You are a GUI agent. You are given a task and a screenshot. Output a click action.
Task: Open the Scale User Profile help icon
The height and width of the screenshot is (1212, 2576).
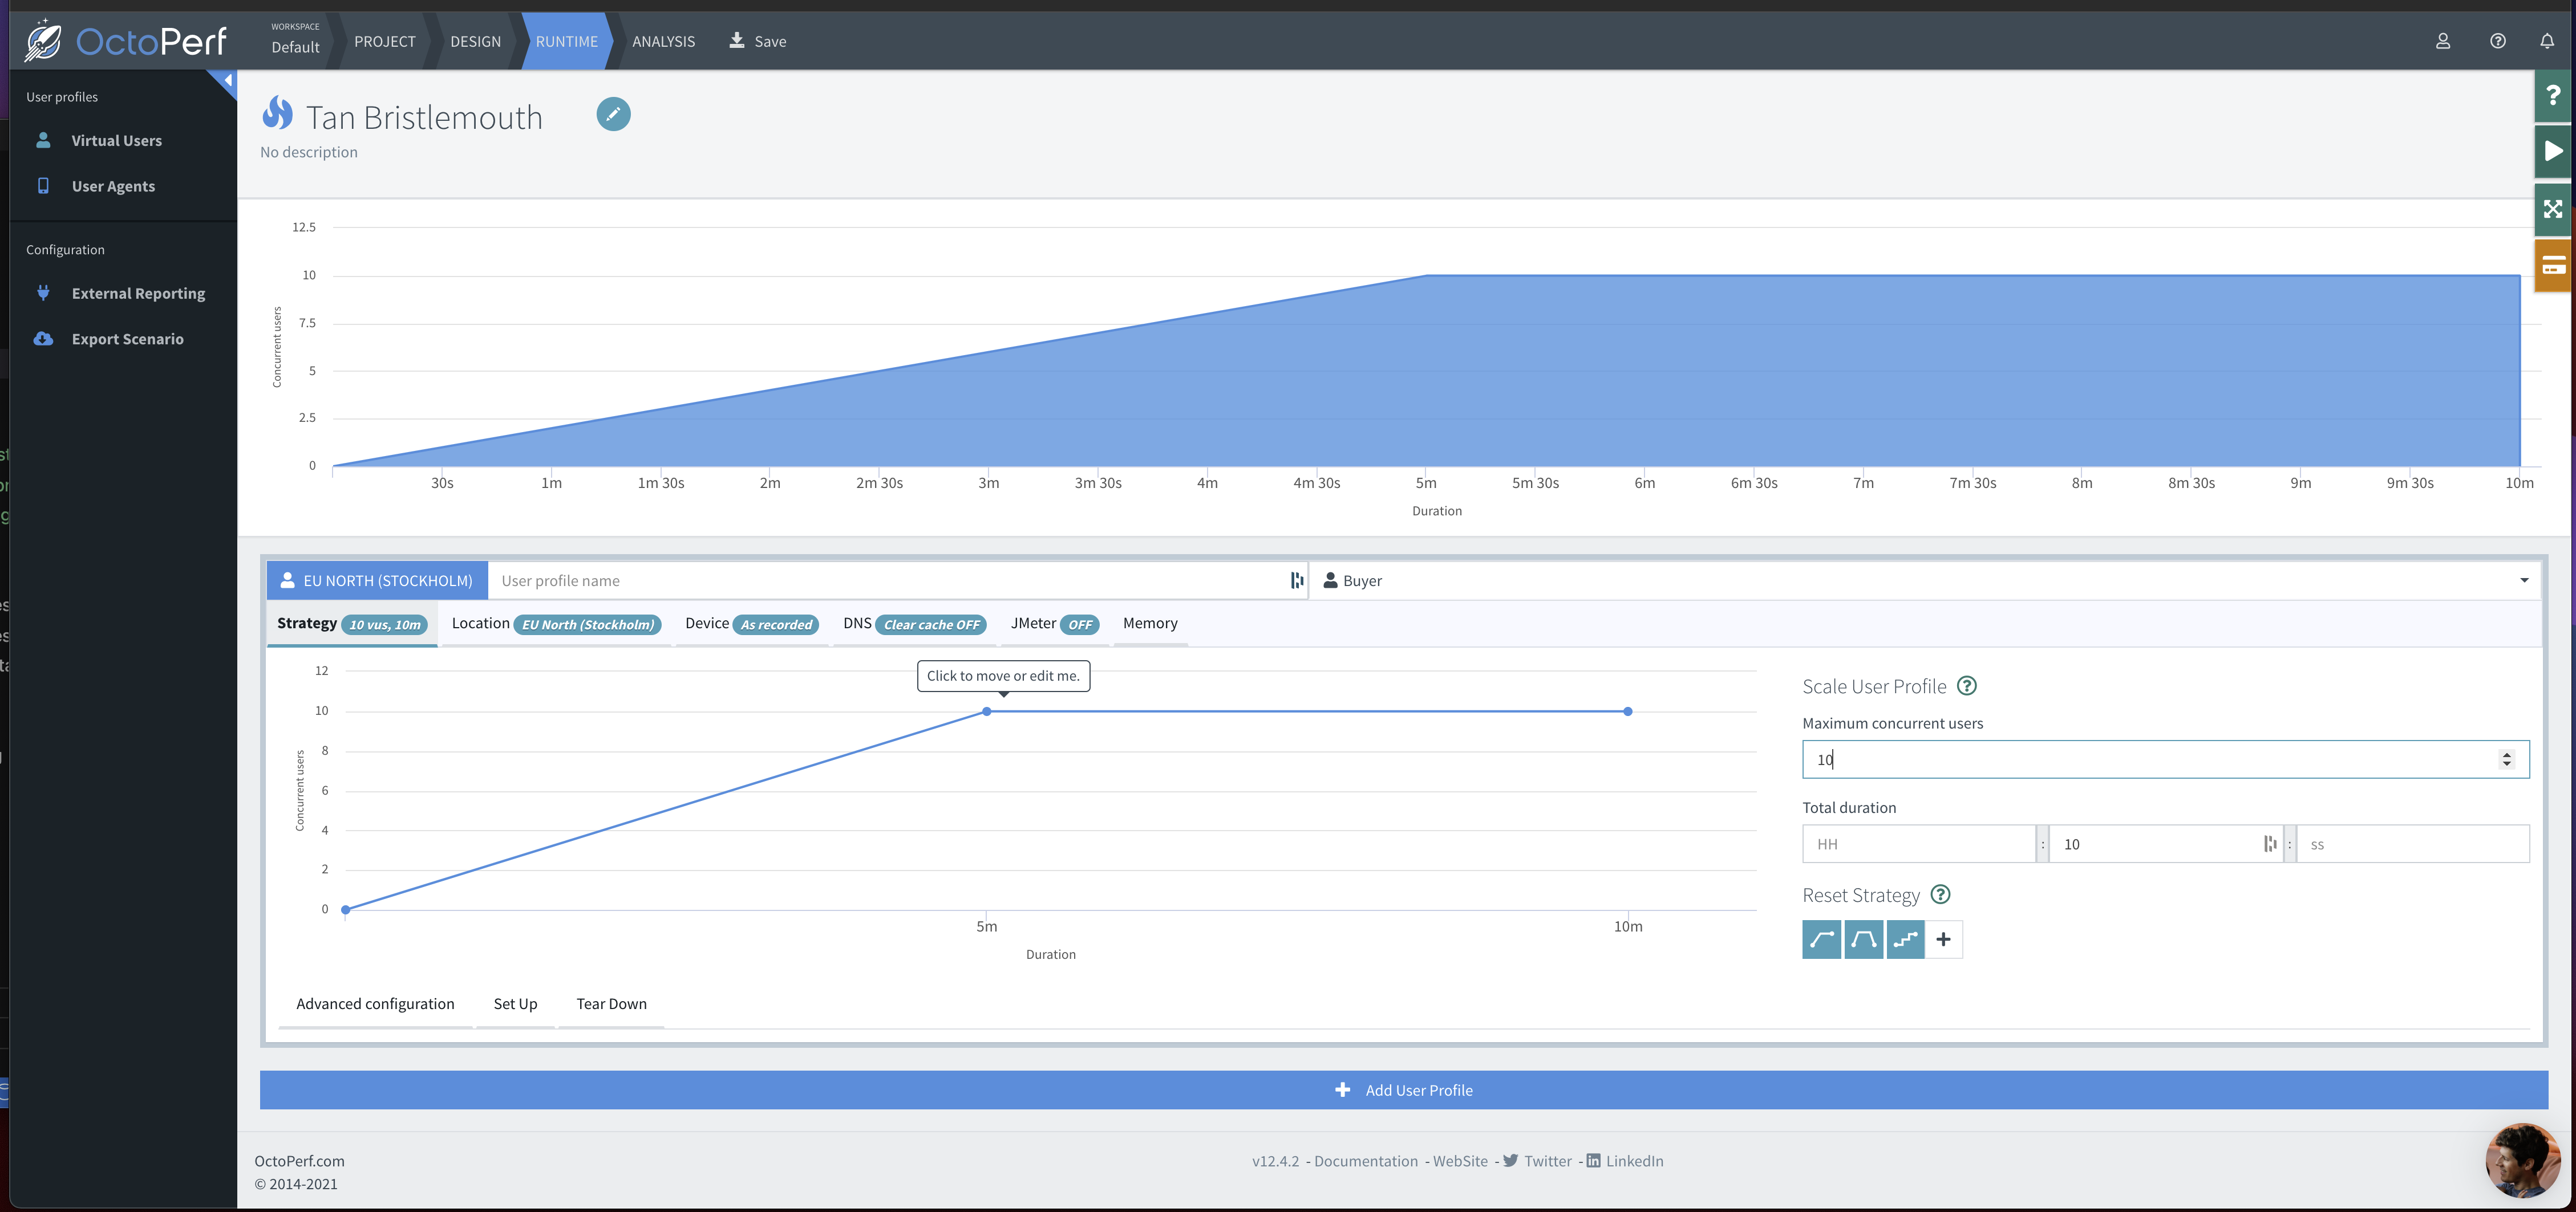[1966, 685]
